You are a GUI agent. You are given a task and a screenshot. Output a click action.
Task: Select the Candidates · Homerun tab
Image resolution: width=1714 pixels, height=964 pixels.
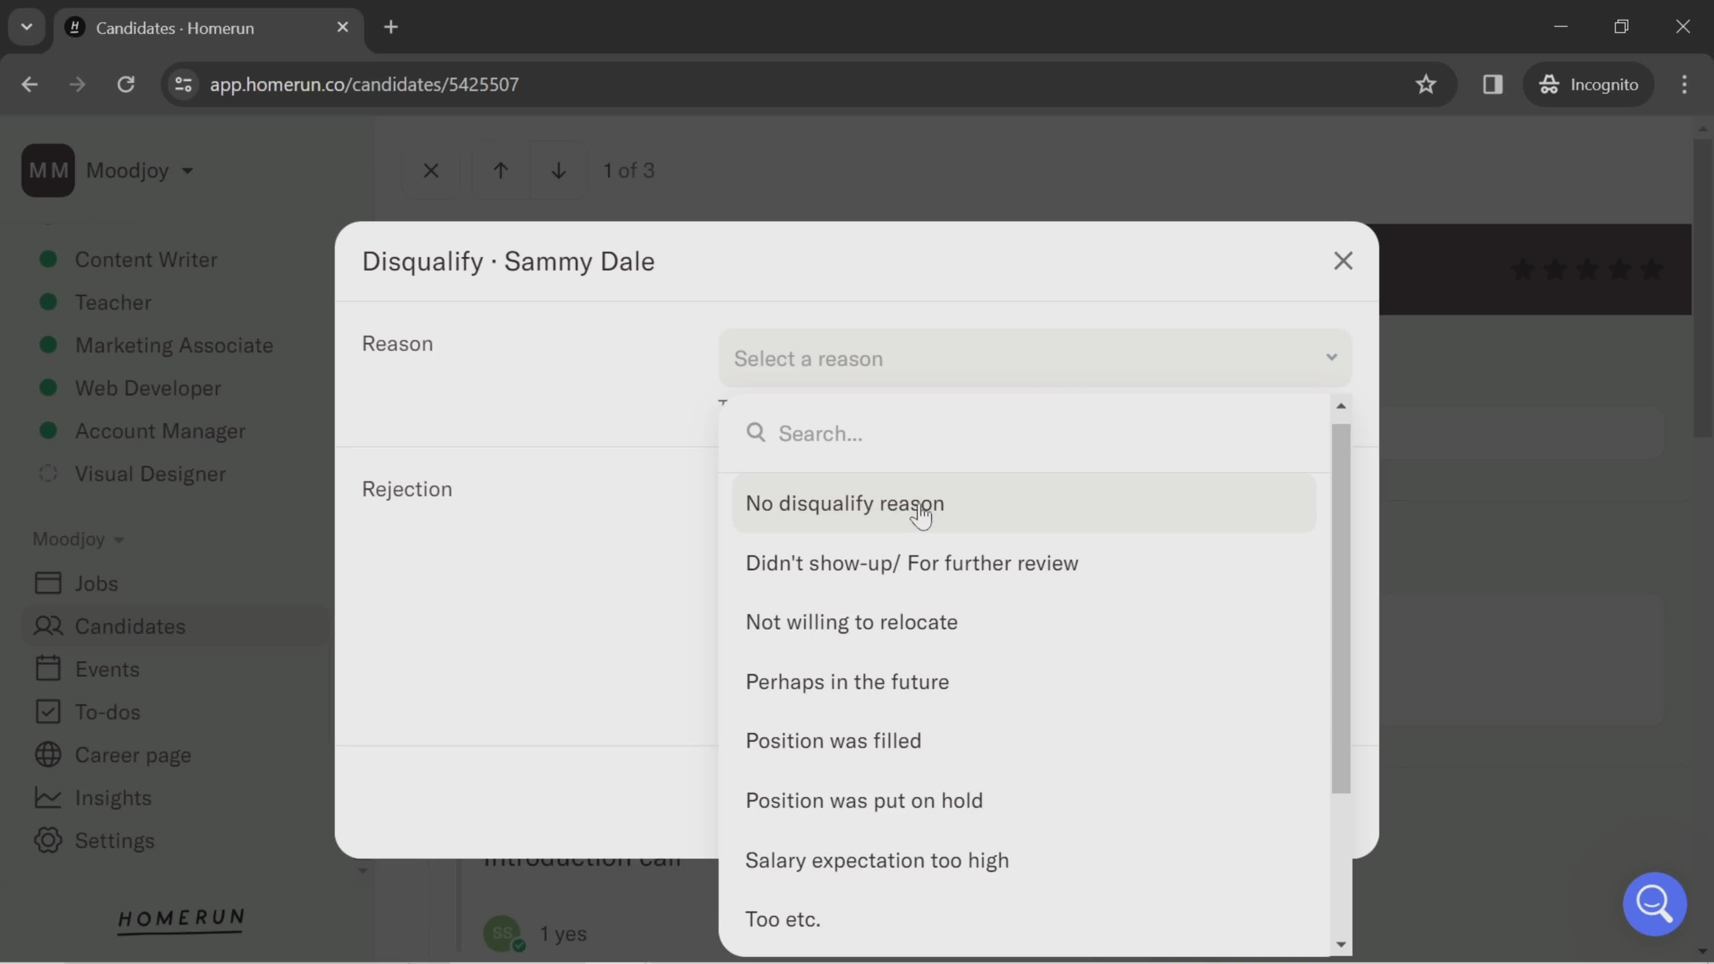[x=208, y=28]
